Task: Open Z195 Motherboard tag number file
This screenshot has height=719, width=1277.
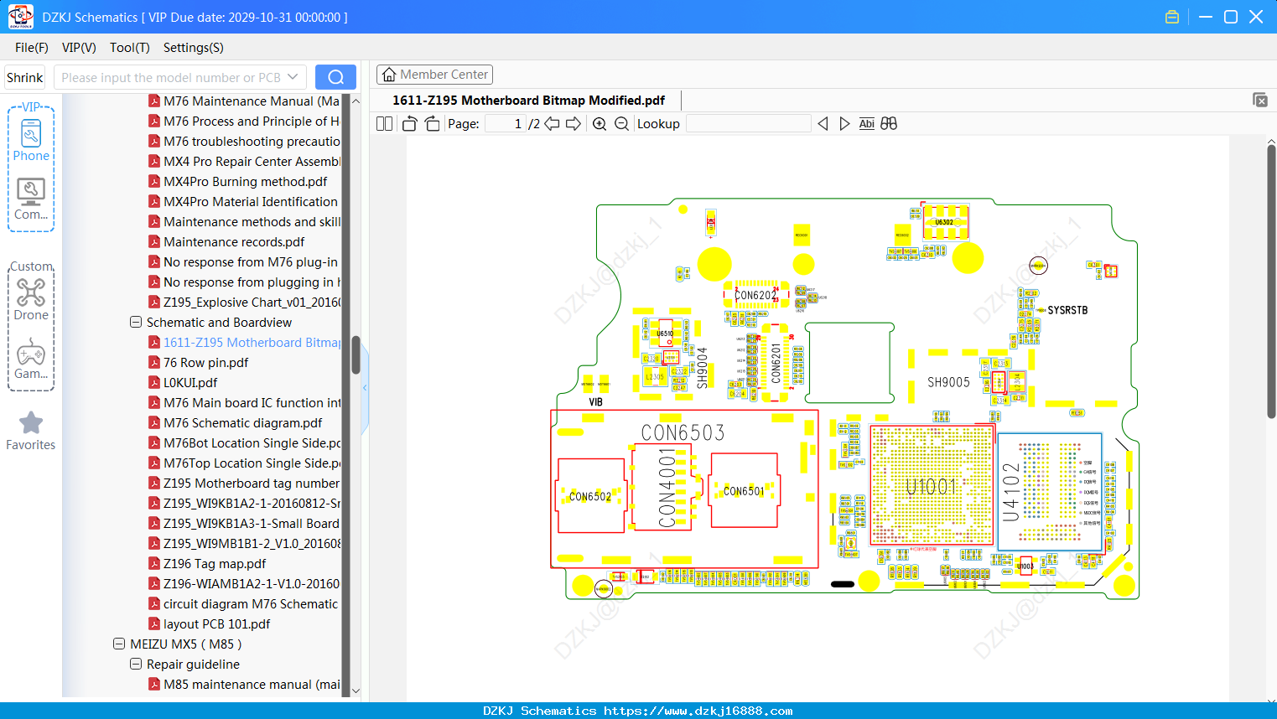Action: pos(252,484)
